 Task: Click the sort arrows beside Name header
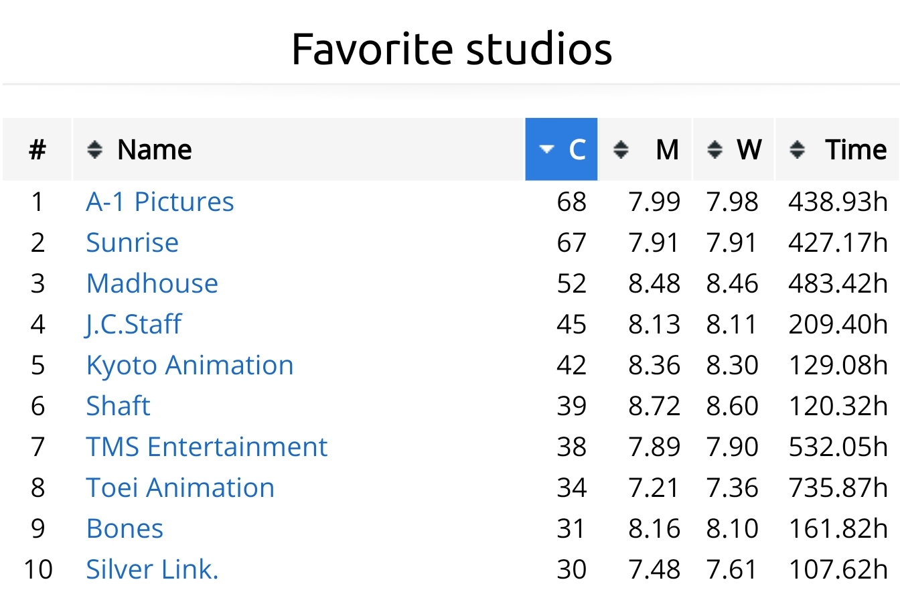[x=95, y=149]
